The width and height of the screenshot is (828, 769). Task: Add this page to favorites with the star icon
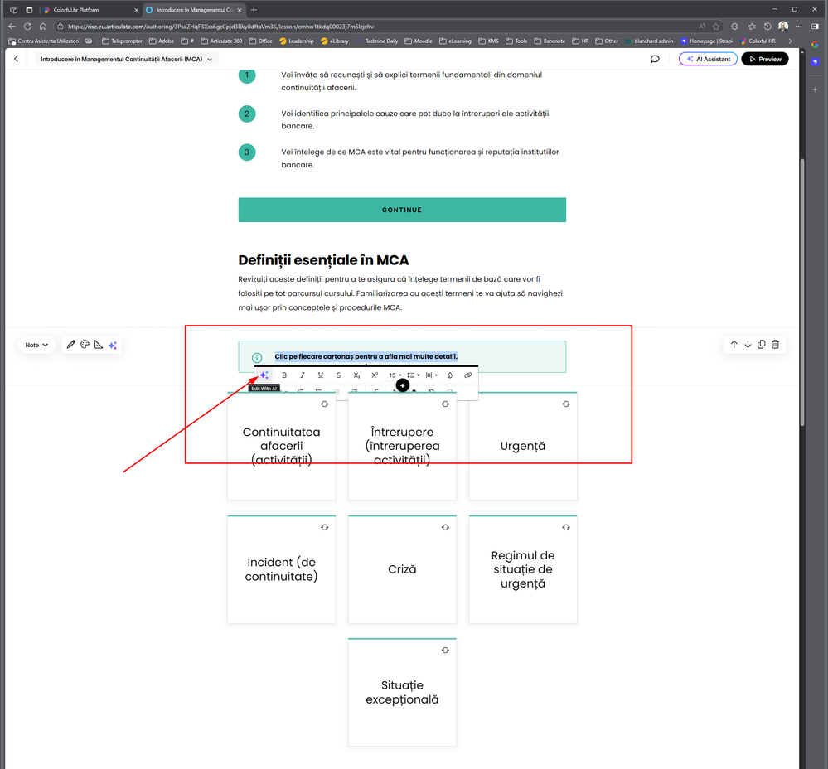click(x=716, y=27)
